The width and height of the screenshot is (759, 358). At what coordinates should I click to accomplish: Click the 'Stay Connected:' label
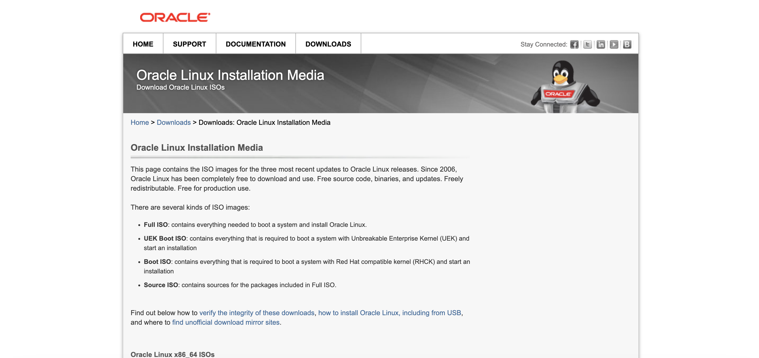pyautogui.click(x=544, y=44)
